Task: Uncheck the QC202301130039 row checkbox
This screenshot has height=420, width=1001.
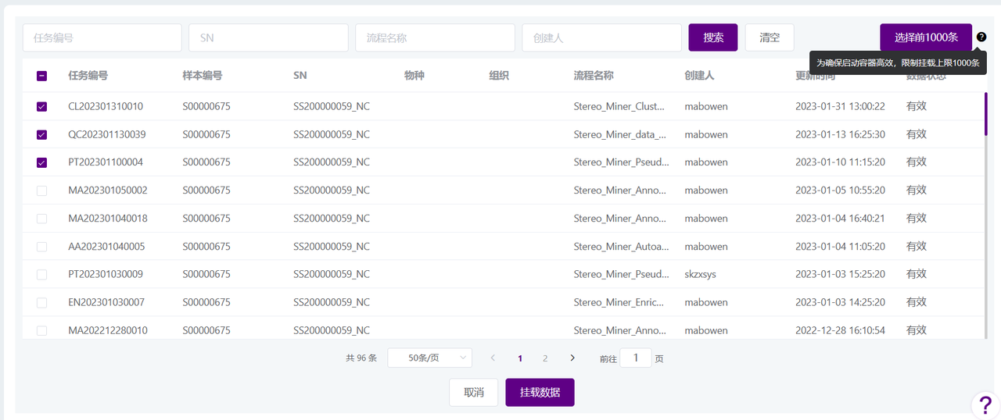Action: pyautogui.click(x=41, y=134)
